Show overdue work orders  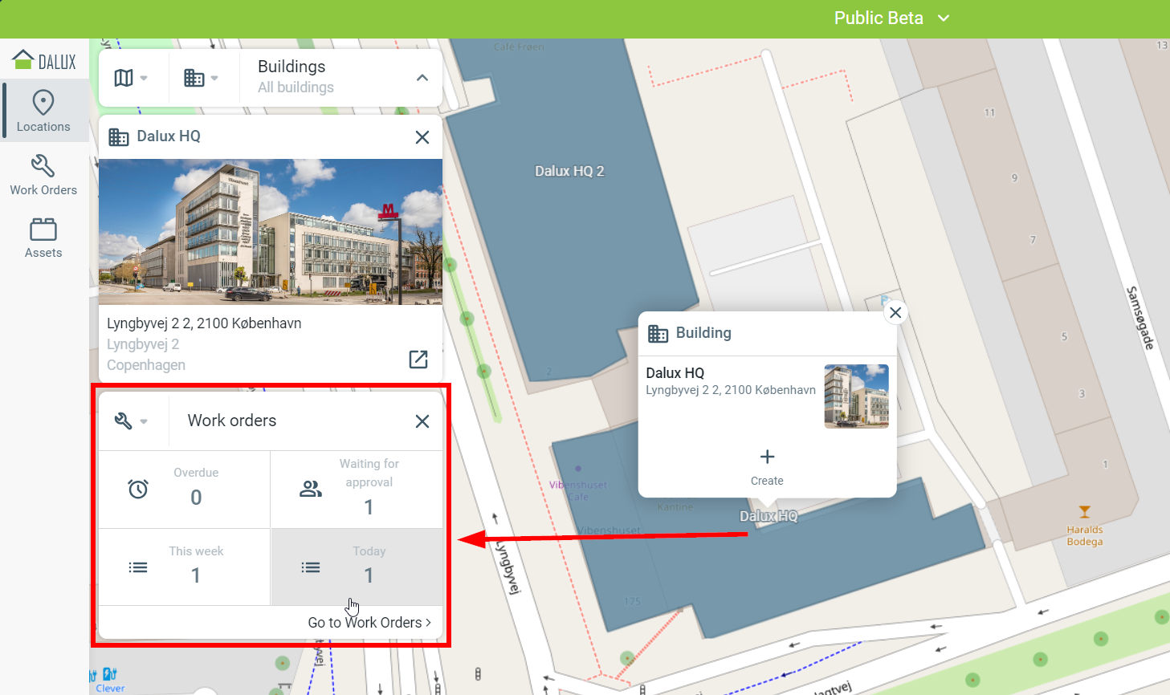click(184, 489)
